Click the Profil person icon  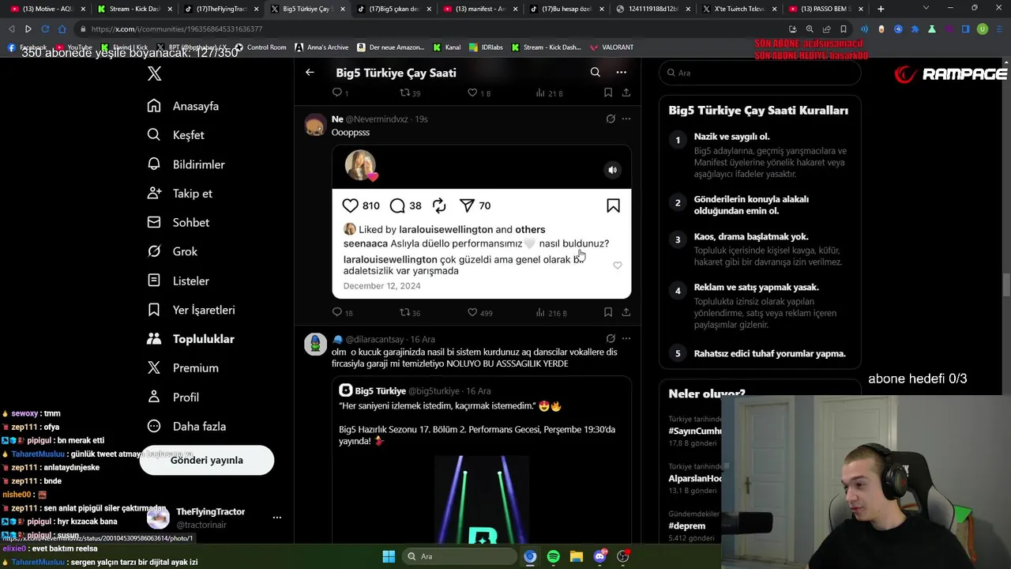(x=154, y=397)
